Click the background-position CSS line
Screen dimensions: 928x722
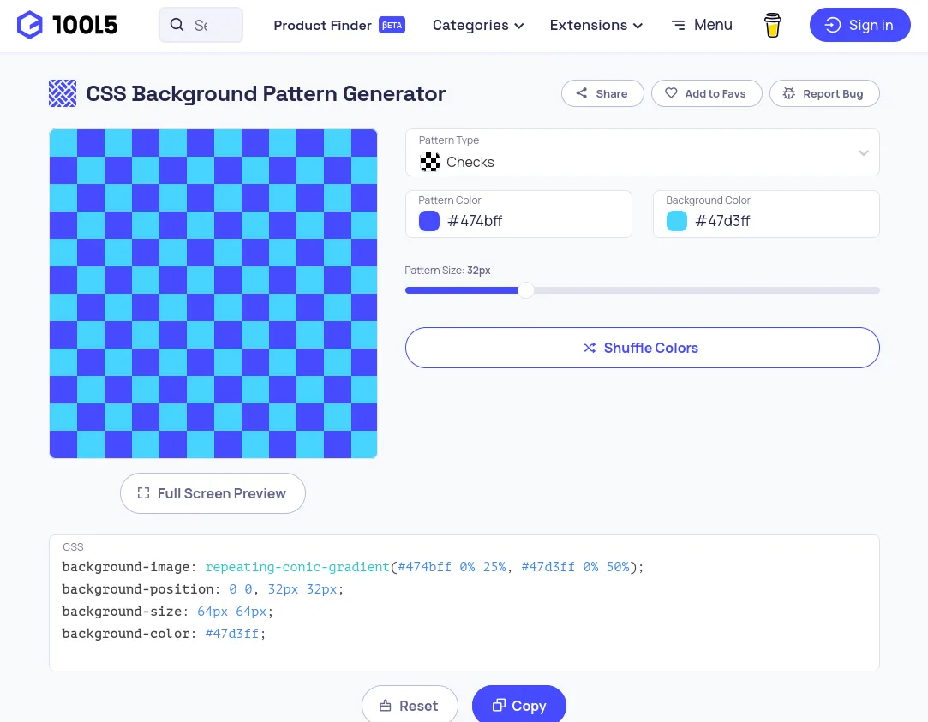pyautogui.click(x=203, y=589)
